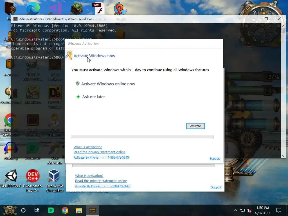Open Support link in front dialog

click(x=215, y=159)
